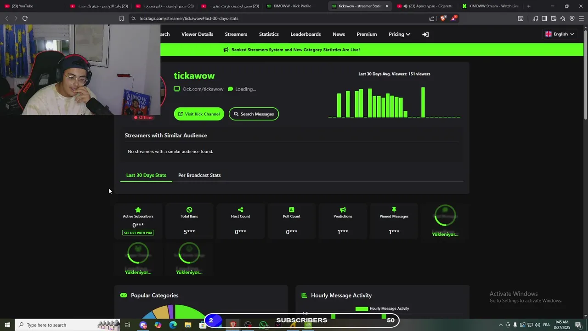Open News in the navbar
Image resolution: width=588 pixels, height=331 pixels.
tap(339, 34)
